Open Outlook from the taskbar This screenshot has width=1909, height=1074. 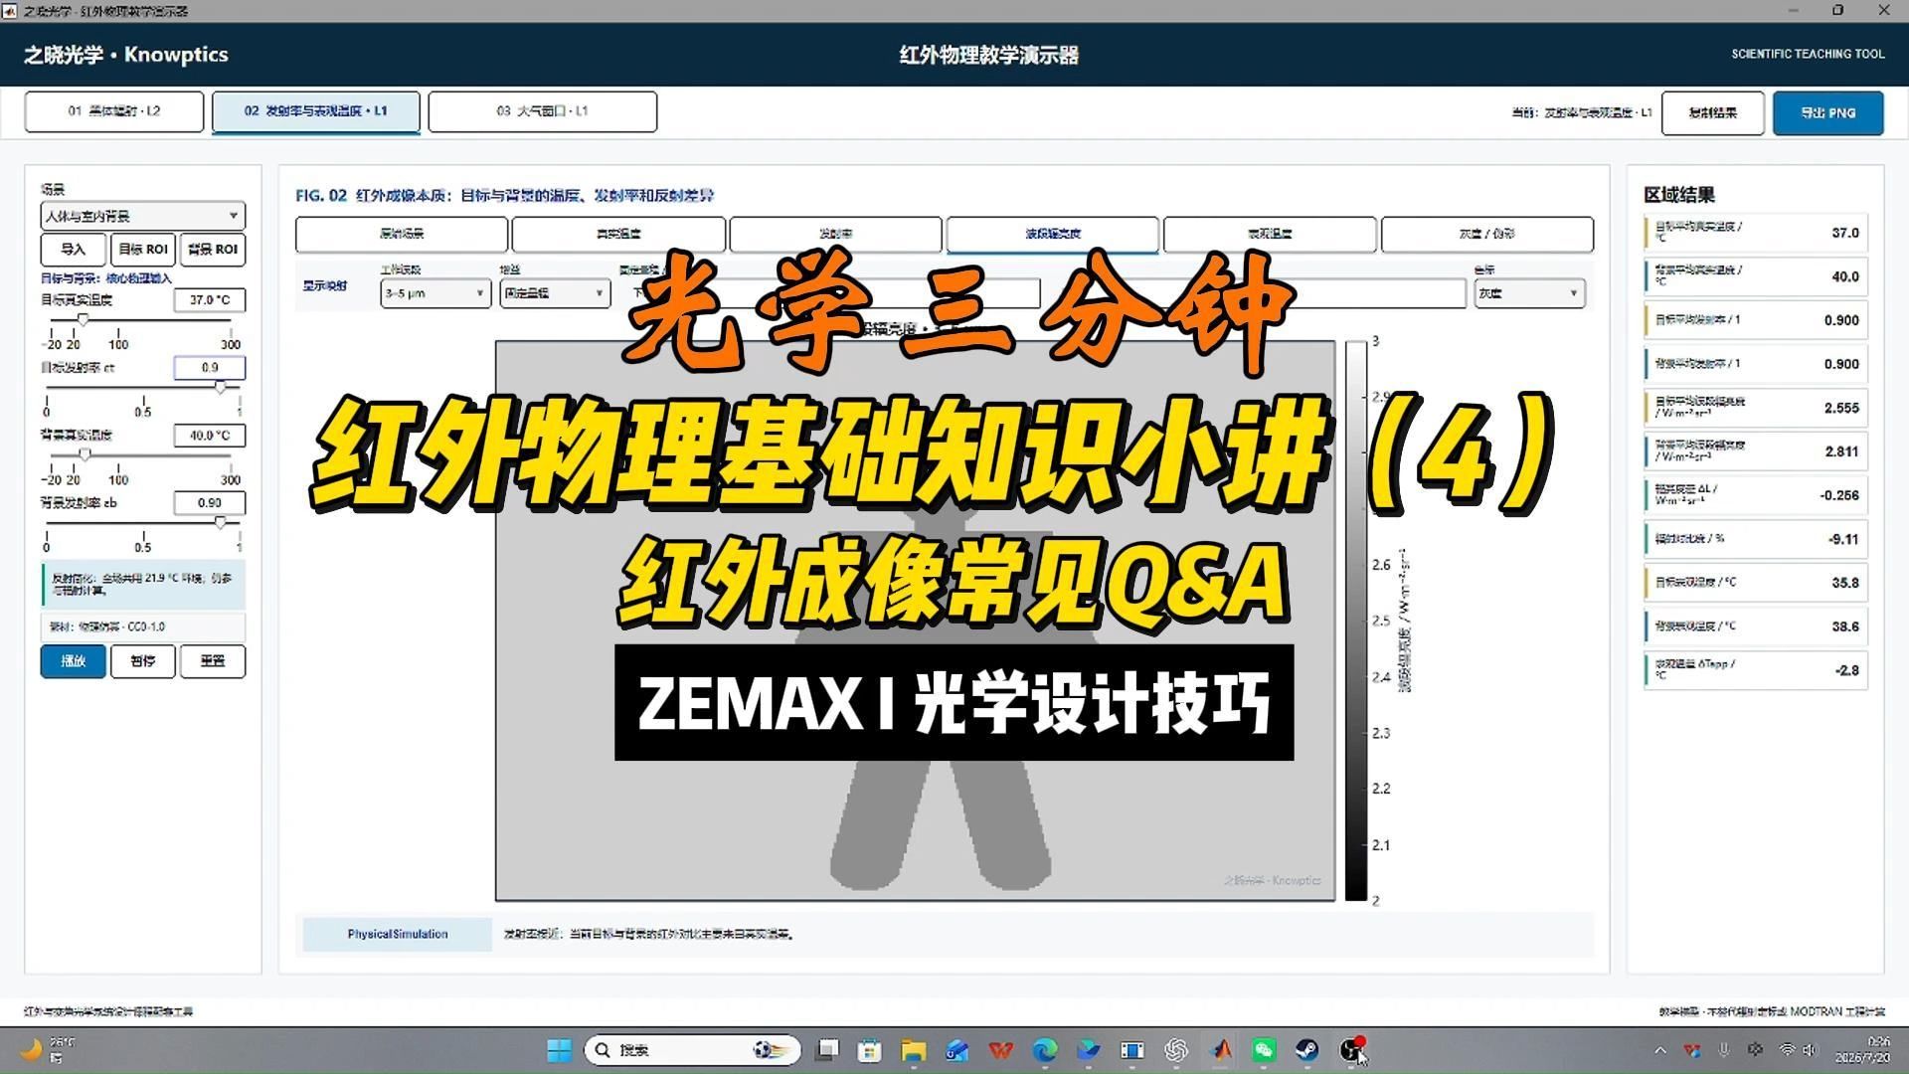pyautogui.click(x=957, y=1050)
